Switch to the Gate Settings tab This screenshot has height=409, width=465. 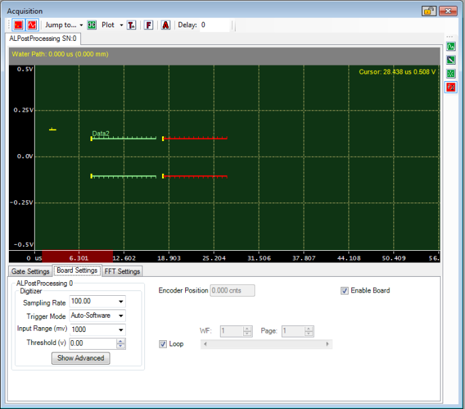coord(31,271)
